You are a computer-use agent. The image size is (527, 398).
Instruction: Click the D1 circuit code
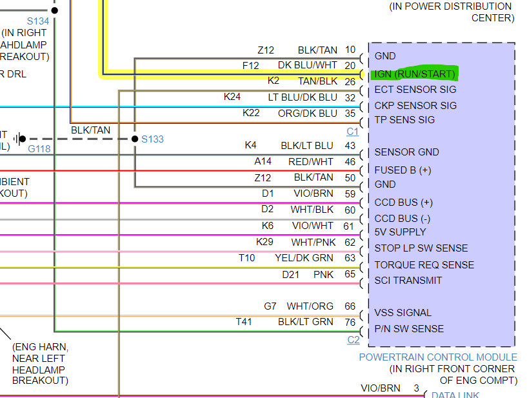(x=268, y=194)
